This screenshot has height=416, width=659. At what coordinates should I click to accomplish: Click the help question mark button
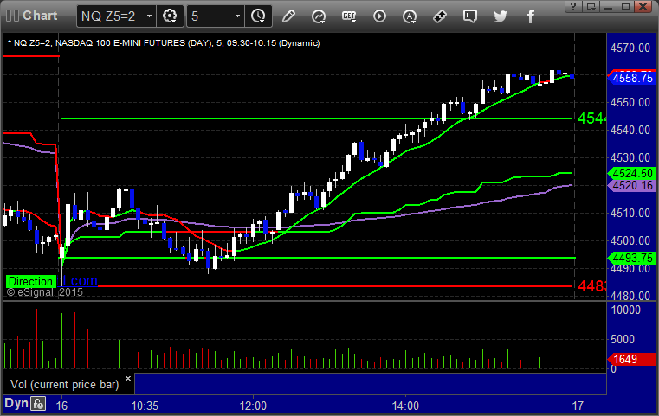[x=573, y=6]
